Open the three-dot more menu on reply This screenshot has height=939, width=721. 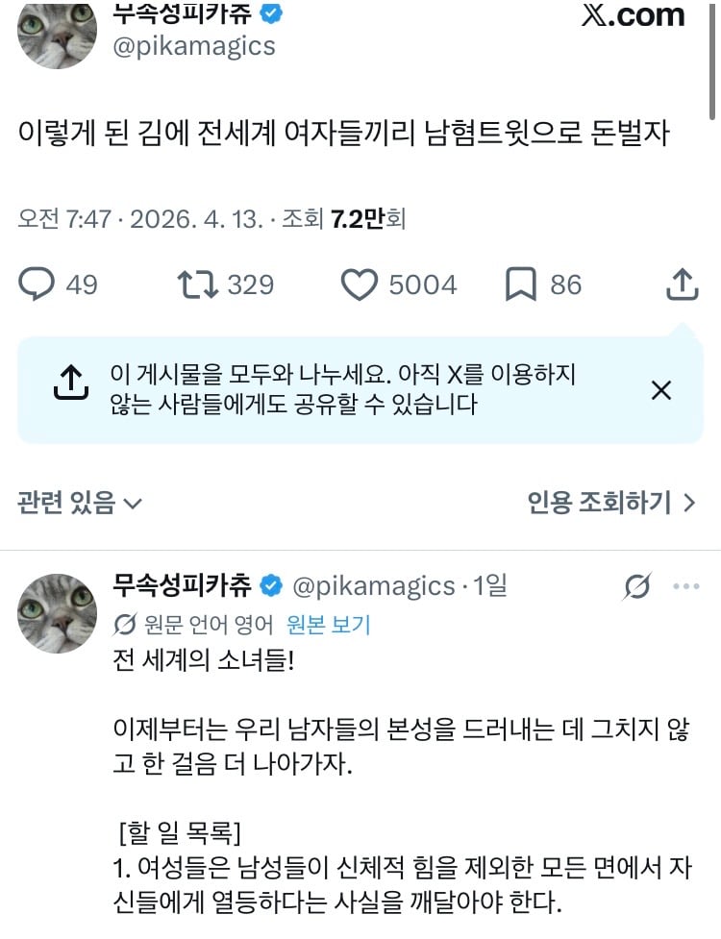click(x=685, y=586)
